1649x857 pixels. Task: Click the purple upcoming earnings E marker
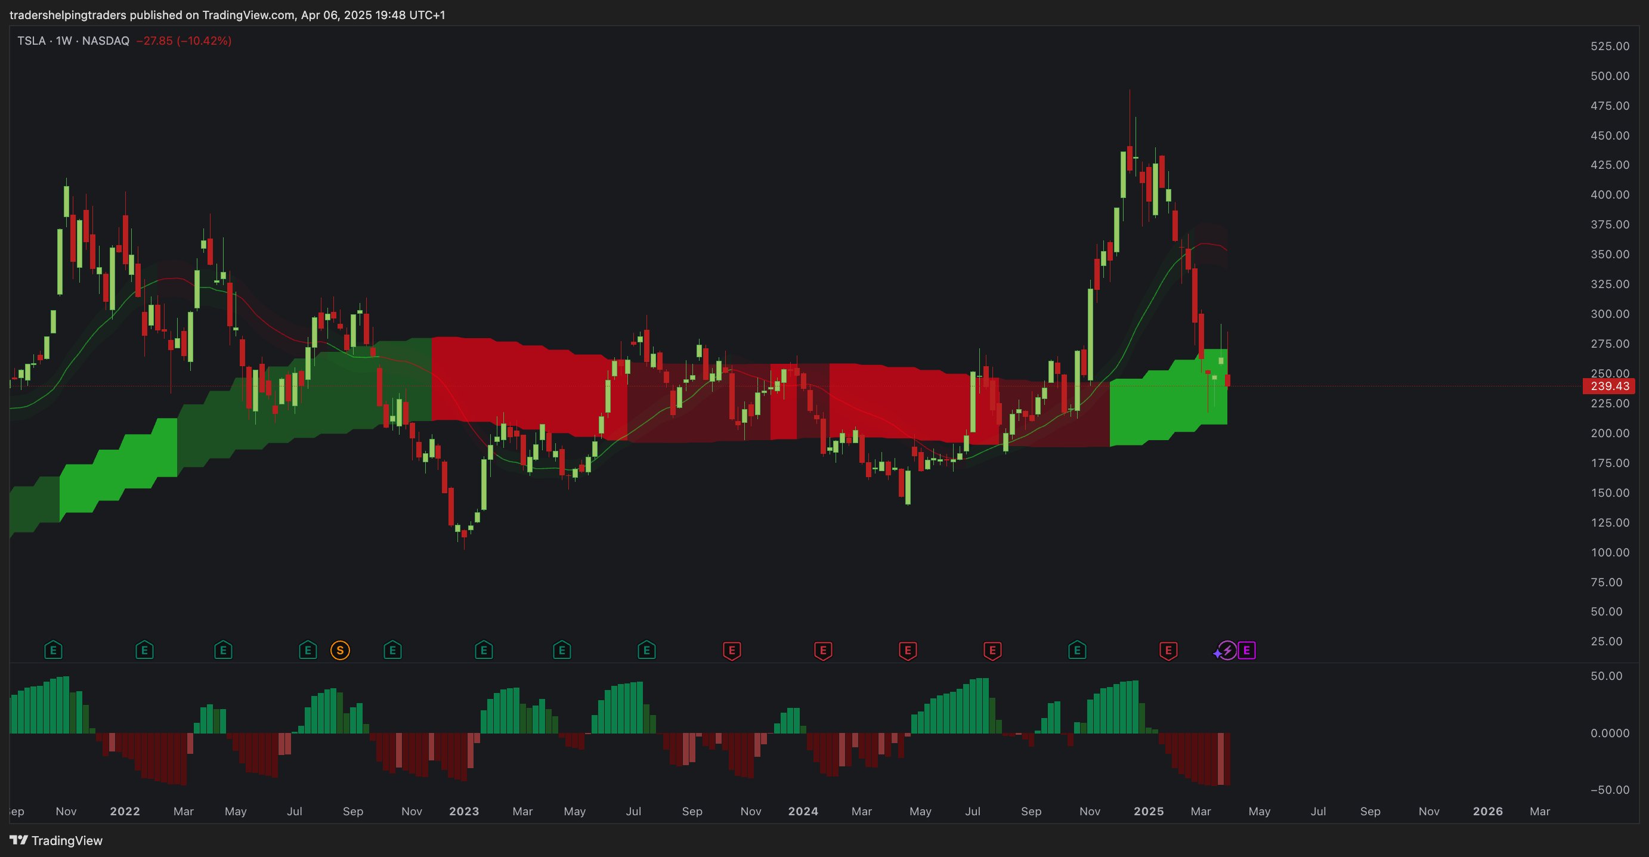coord(1246,651)
